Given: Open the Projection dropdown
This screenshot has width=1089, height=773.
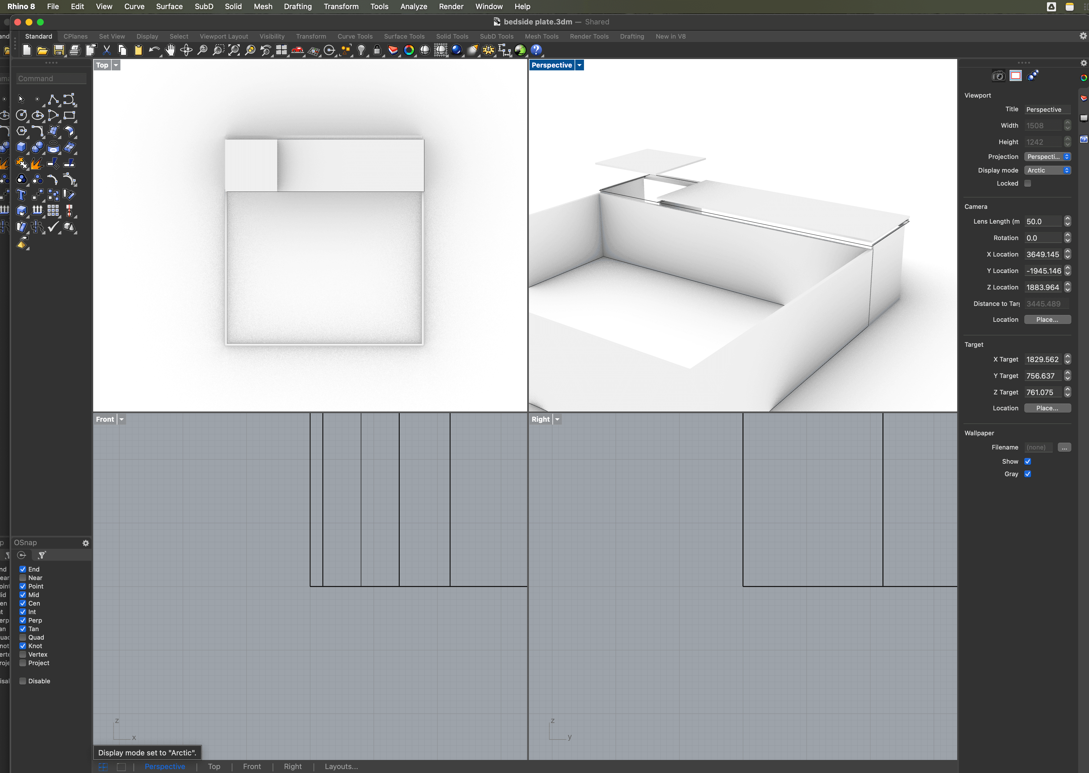Looking at the screenshot, I should pos(1047,157).
